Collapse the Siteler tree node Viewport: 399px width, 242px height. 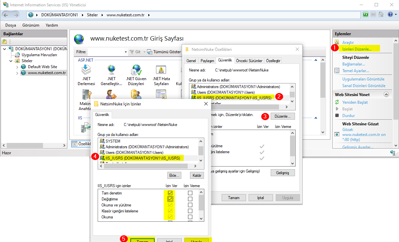pos(11,61)
